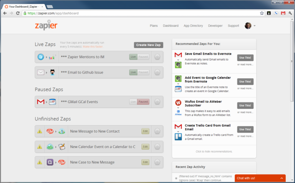Screen dimensions: 295x183
Task: Open settings gear for New Message to New Contact
Action: [x=157, y=131]
